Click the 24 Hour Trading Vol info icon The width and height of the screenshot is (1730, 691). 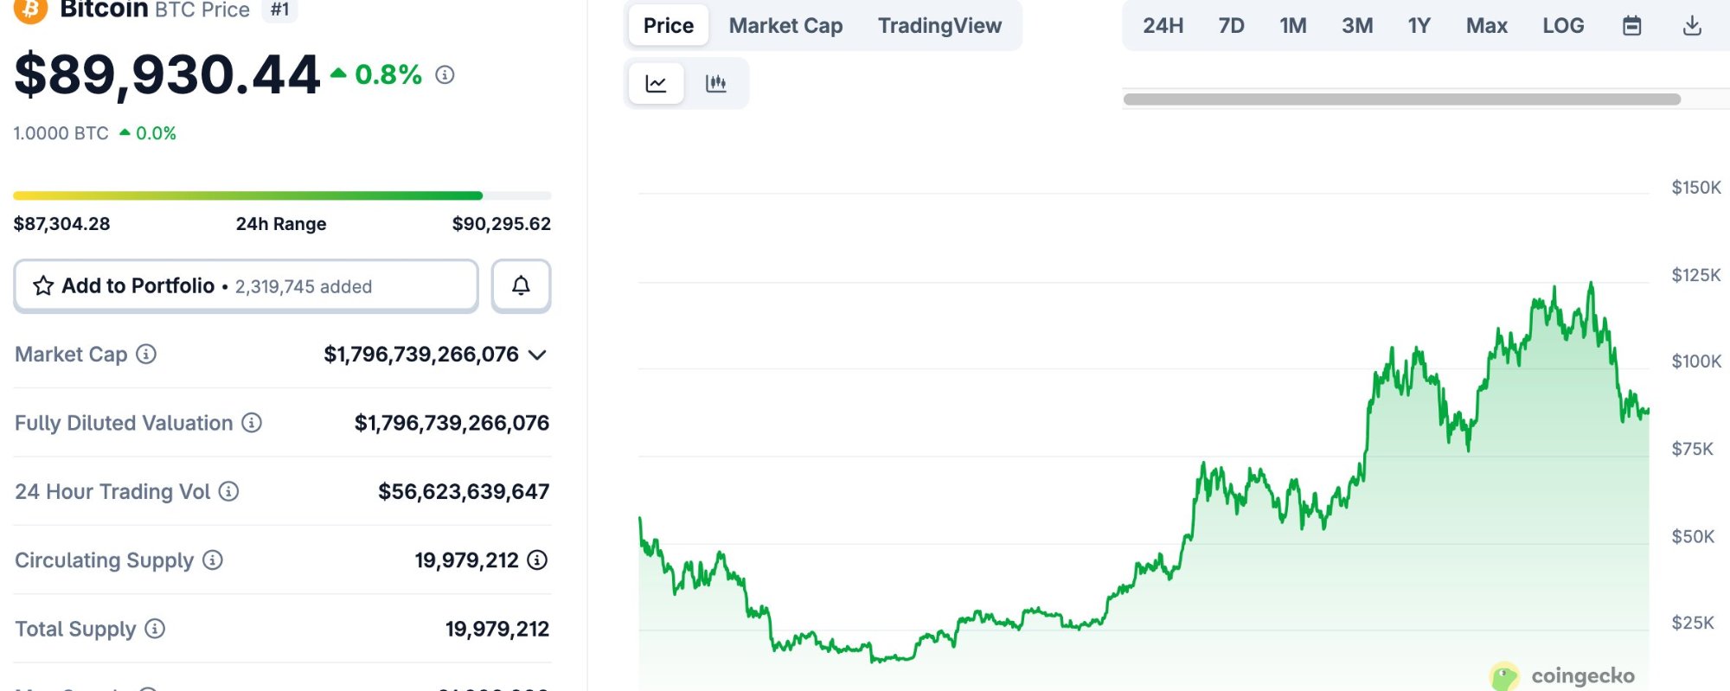(228, 491)
